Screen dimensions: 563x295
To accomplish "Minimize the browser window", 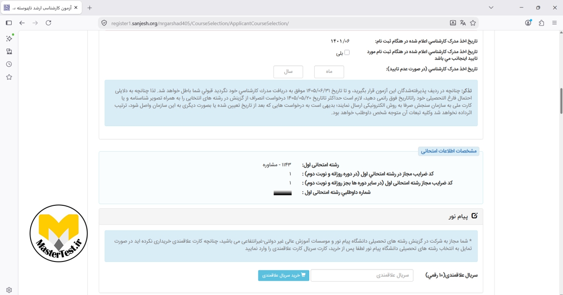I will pos(521,8).
